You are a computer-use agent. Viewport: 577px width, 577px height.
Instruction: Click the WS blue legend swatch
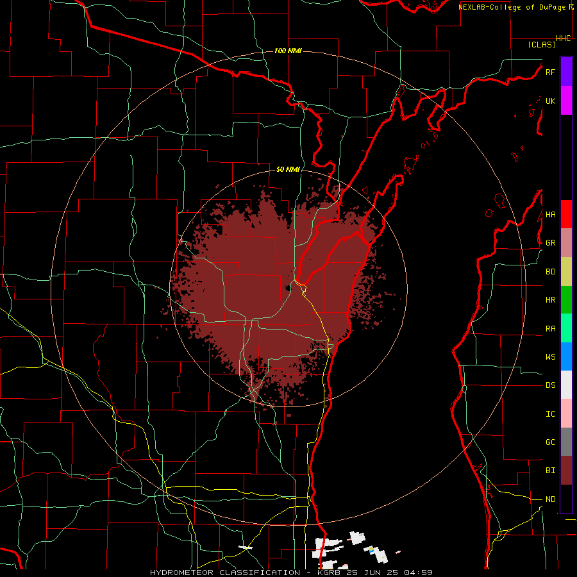[x=566, y=356]
